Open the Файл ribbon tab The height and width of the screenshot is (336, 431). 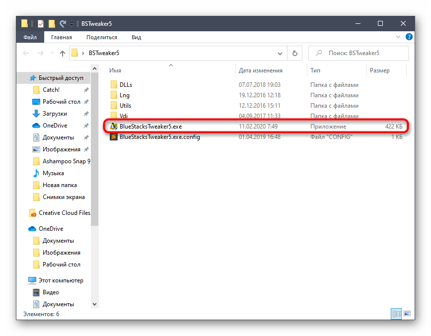click(30, 37)
